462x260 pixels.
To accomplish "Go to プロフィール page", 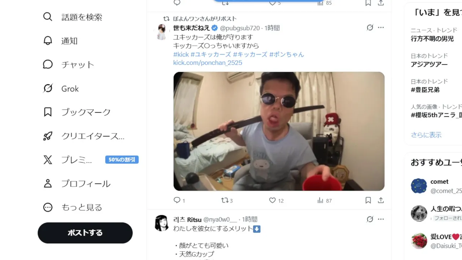I will [77, 184].
